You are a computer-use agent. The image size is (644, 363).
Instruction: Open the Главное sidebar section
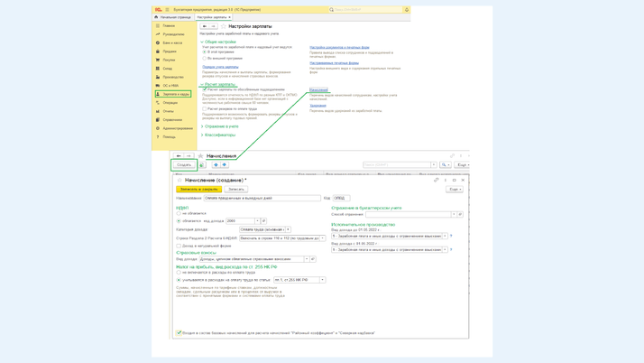(x=169, y=26)
